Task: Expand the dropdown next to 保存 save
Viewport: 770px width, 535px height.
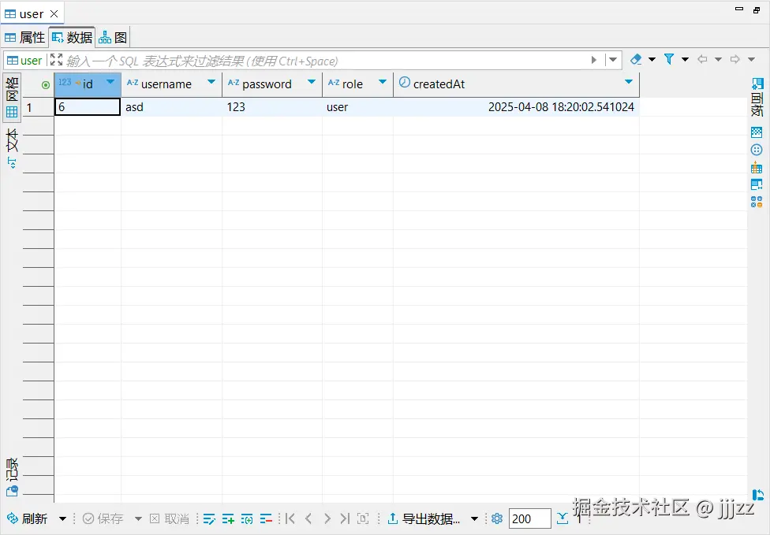Action: point(139,518)
